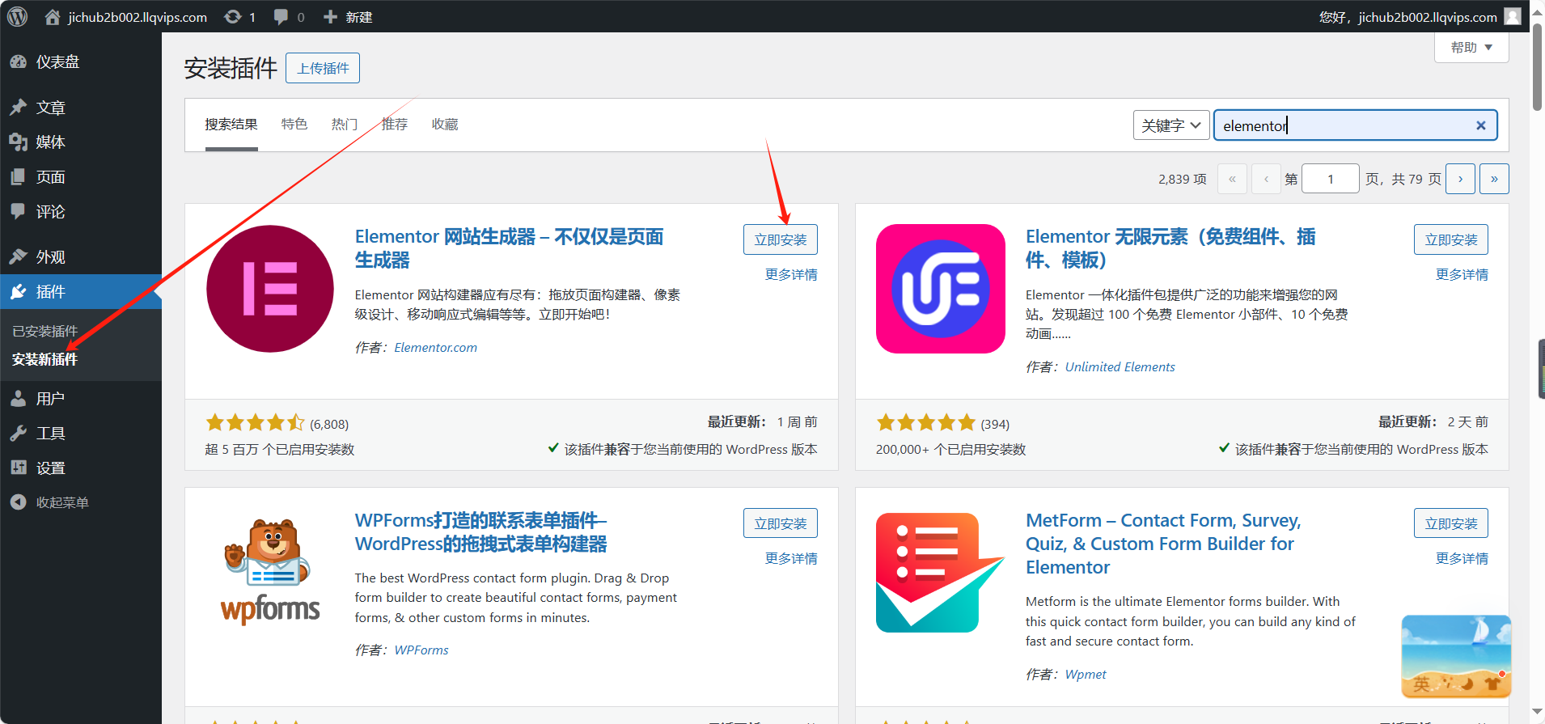This screenshot has height=724, width=1545.
Task: Switch to 收藏 tab
Action: (x=445, y=125)
